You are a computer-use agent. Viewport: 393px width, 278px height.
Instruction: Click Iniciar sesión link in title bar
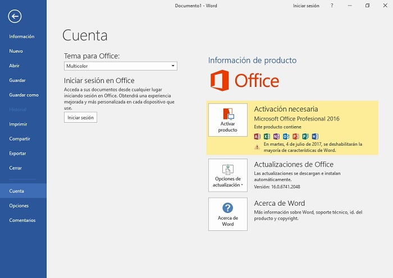click(306, 6)
